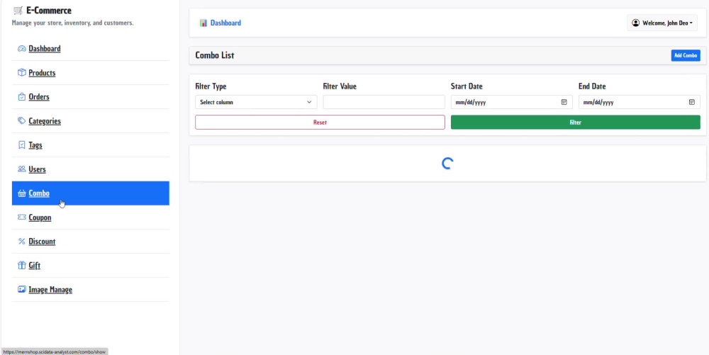Click the Users people icon

pos(22,169)
